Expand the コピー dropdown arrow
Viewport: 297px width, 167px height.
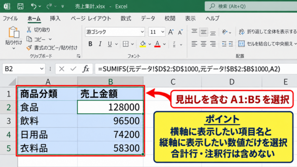(50, 39)
